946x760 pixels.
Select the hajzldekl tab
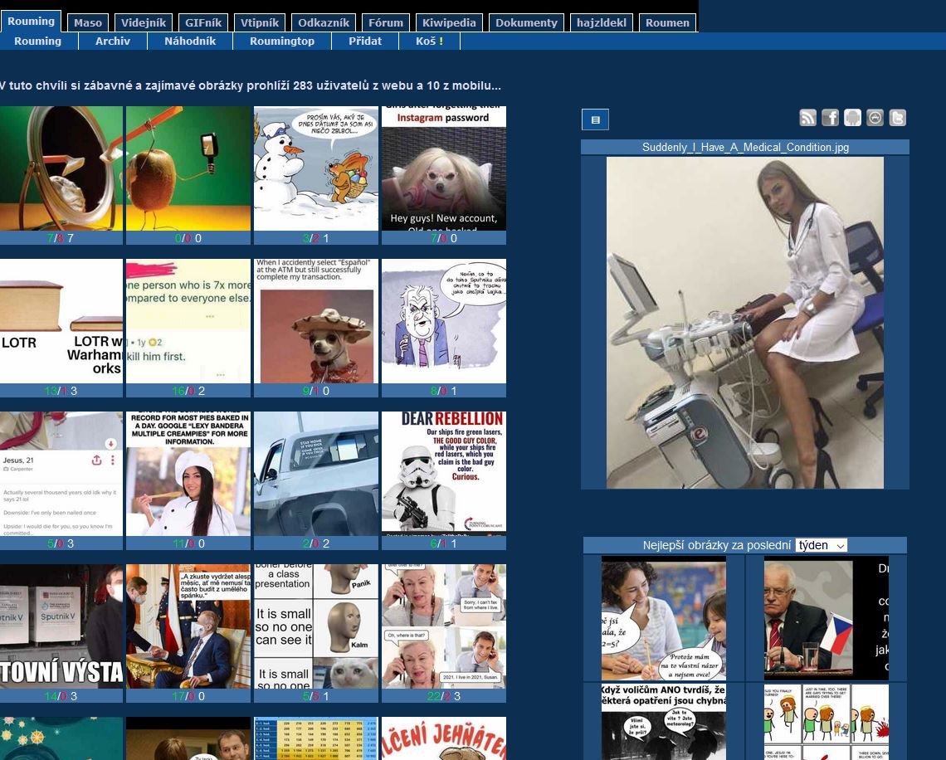[602, 23]
